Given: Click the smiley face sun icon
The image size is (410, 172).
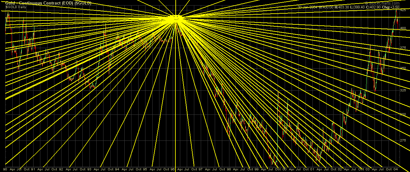Looking at the screenshot, I should tap(176, 18).
